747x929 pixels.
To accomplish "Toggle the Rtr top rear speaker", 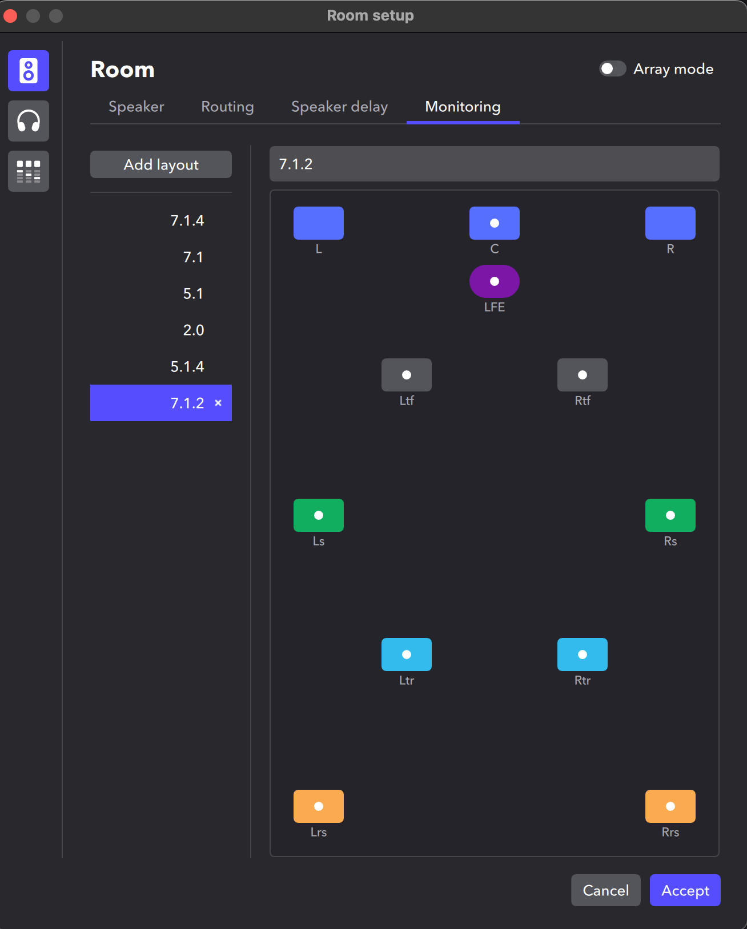I will coord(583,655).
